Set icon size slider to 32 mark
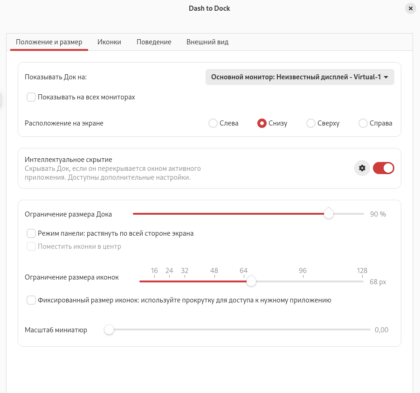 pos(185,281)
